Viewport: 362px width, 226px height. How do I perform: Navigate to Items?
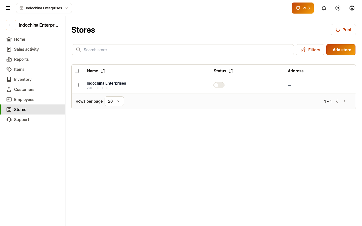33,69
